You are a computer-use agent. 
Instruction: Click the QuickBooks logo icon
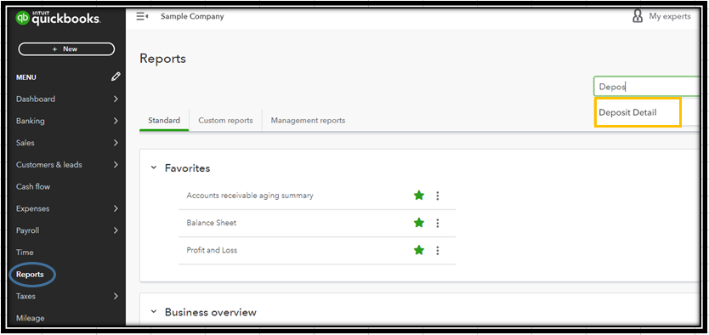click(22, 18)
